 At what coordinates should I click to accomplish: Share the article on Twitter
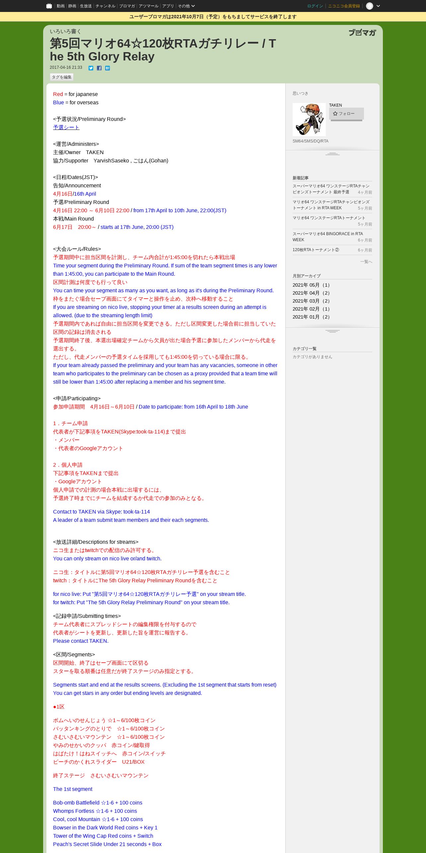coord(91,68)
